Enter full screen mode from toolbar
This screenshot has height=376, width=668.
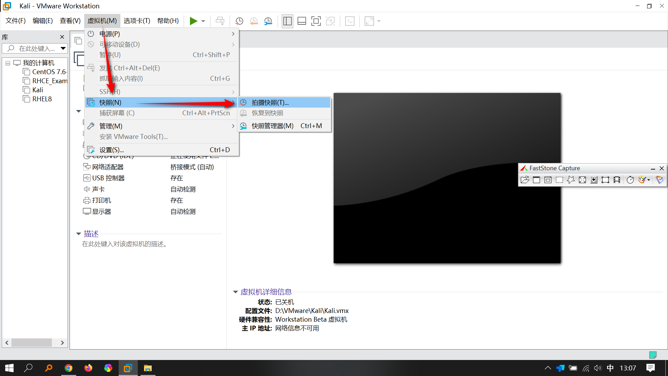tap(316, 21)
